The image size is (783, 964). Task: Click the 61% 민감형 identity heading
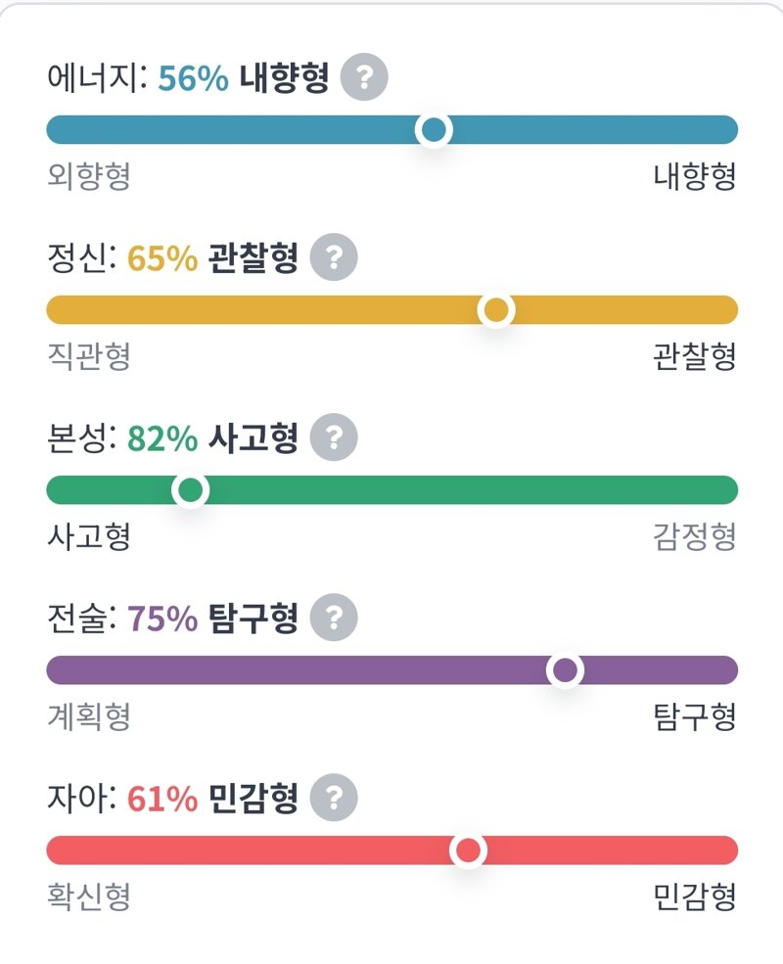coord(212,798)
